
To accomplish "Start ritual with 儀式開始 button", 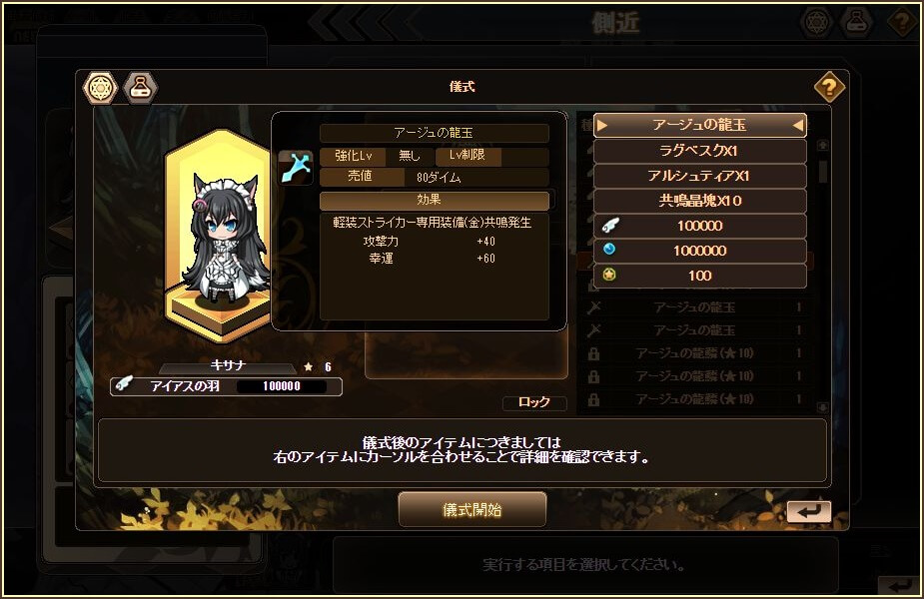I will (472, 509).
